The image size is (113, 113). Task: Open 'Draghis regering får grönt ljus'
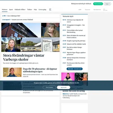point(76,41)
